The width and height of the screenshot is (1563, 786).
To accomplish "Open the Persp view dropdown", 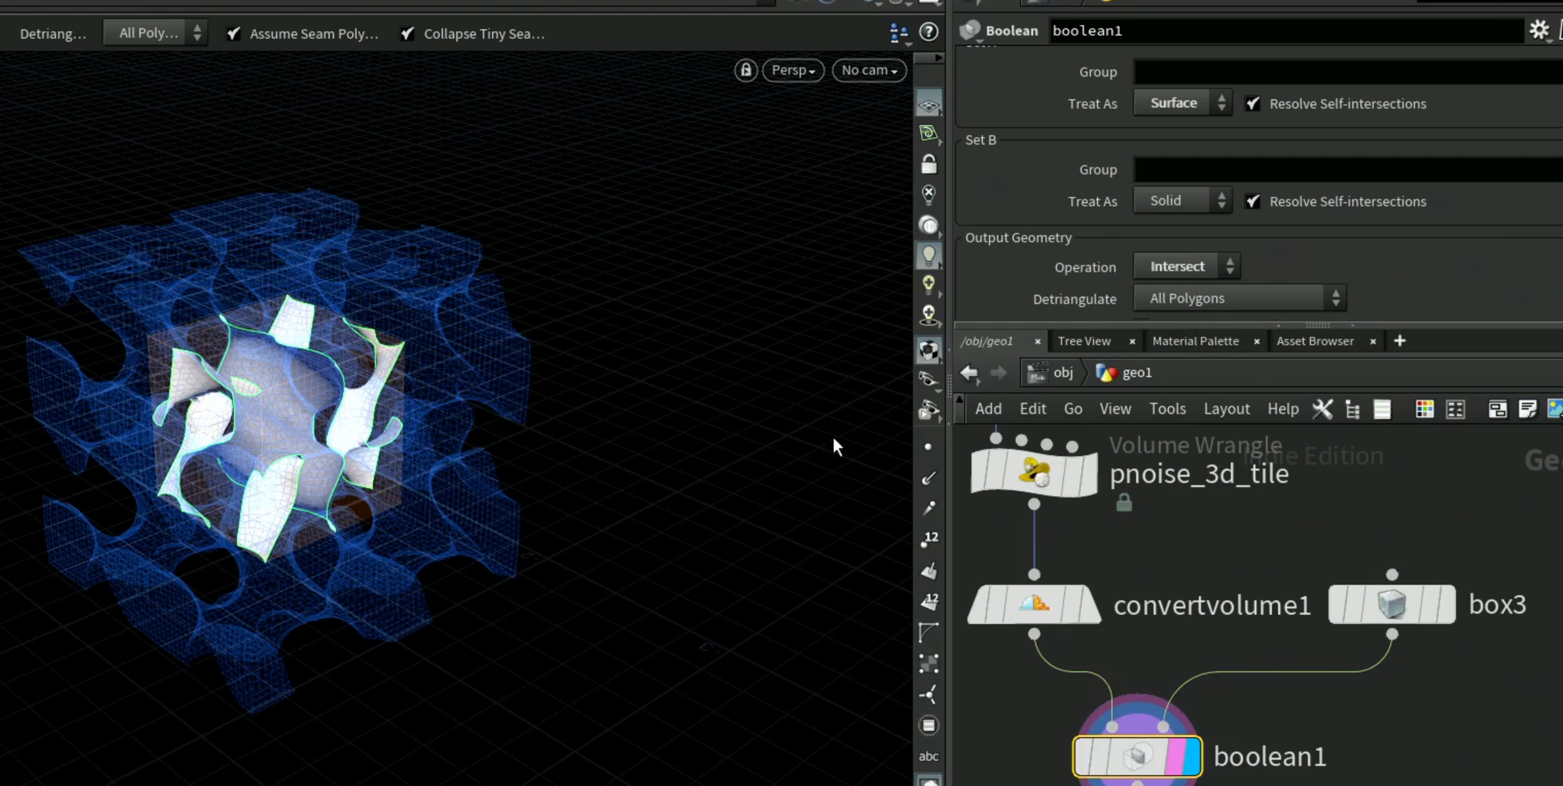I will pos(793,70).
